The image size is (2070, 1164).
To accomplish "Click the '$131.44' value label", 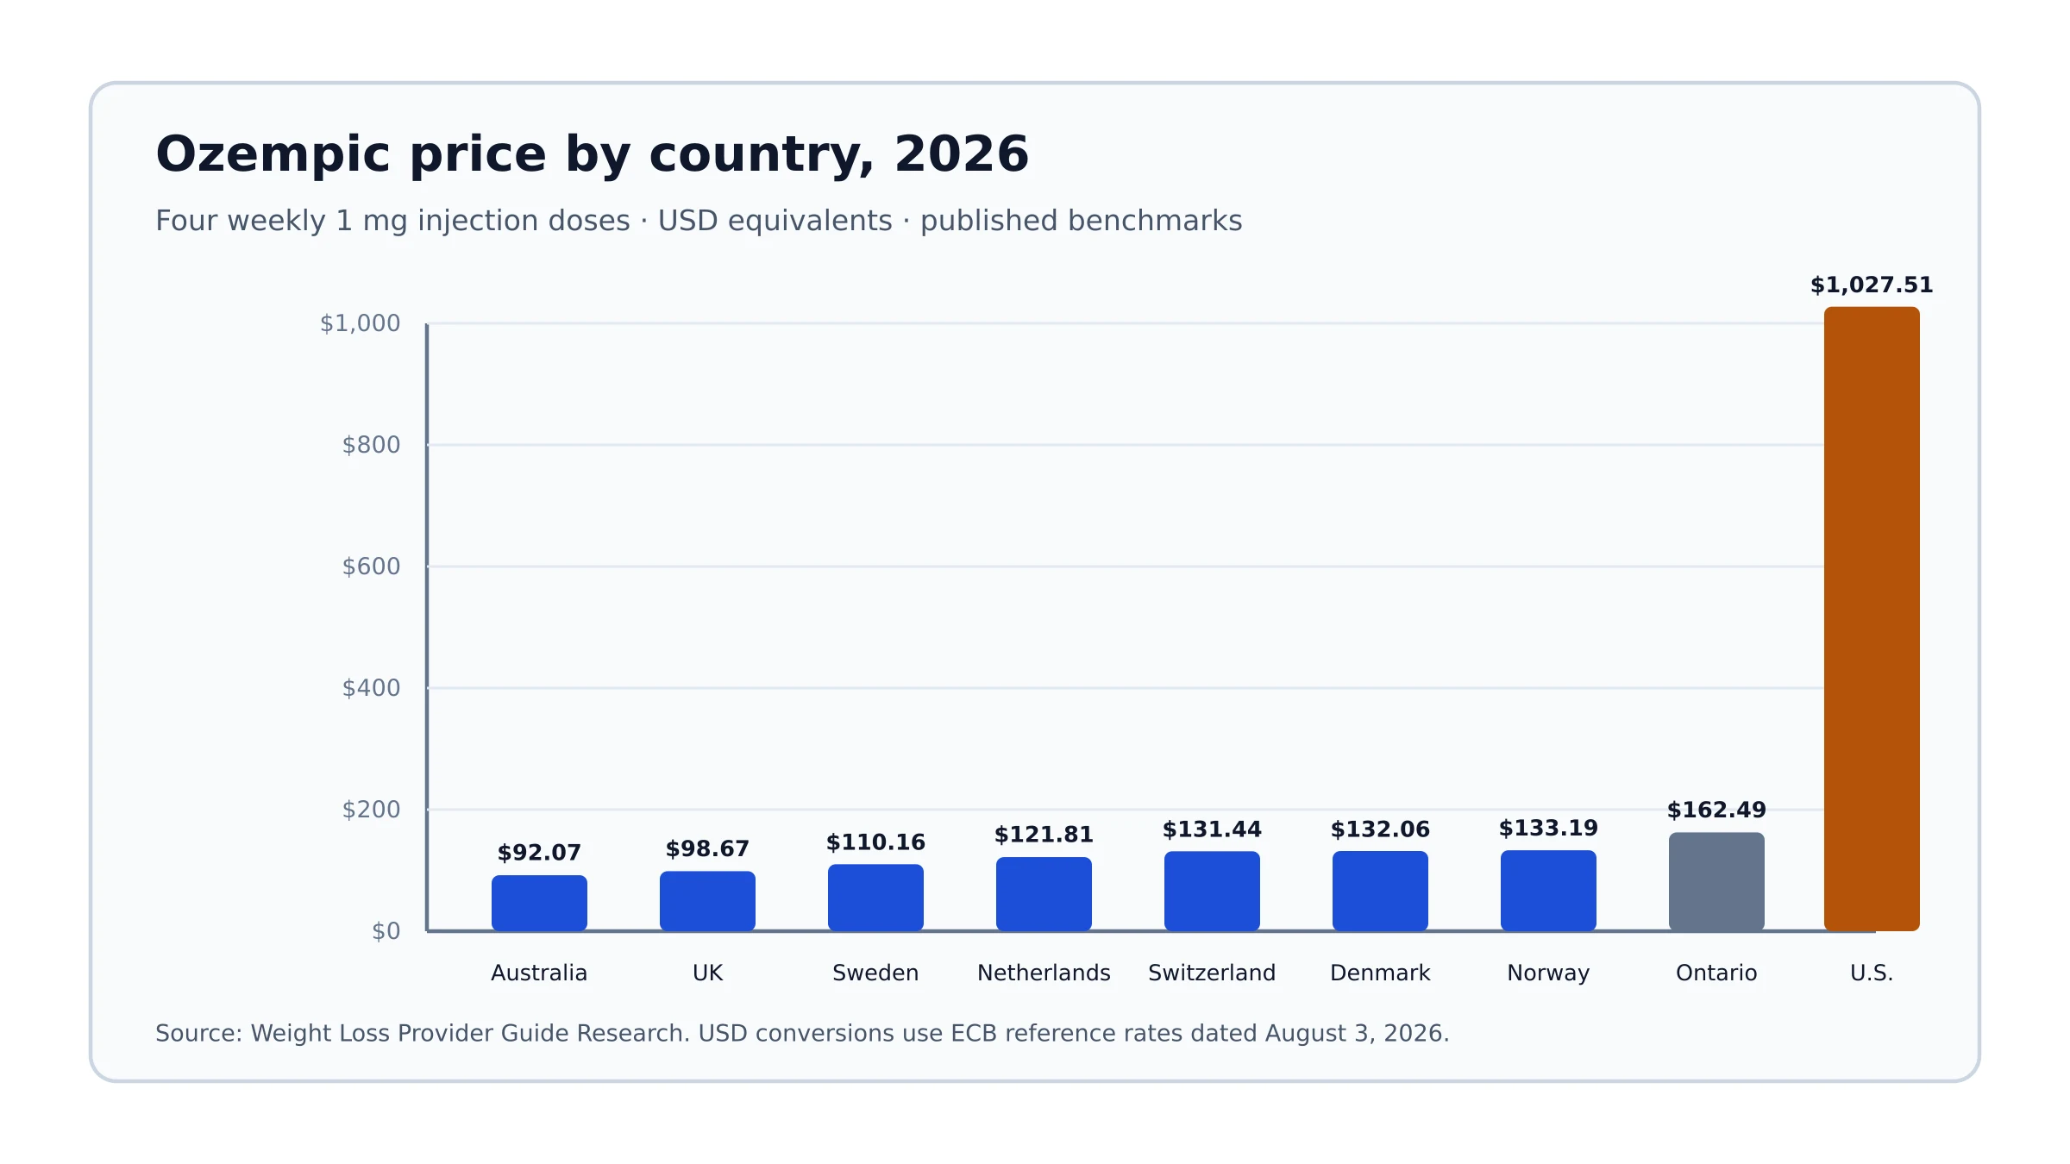I will [1212, 829].
